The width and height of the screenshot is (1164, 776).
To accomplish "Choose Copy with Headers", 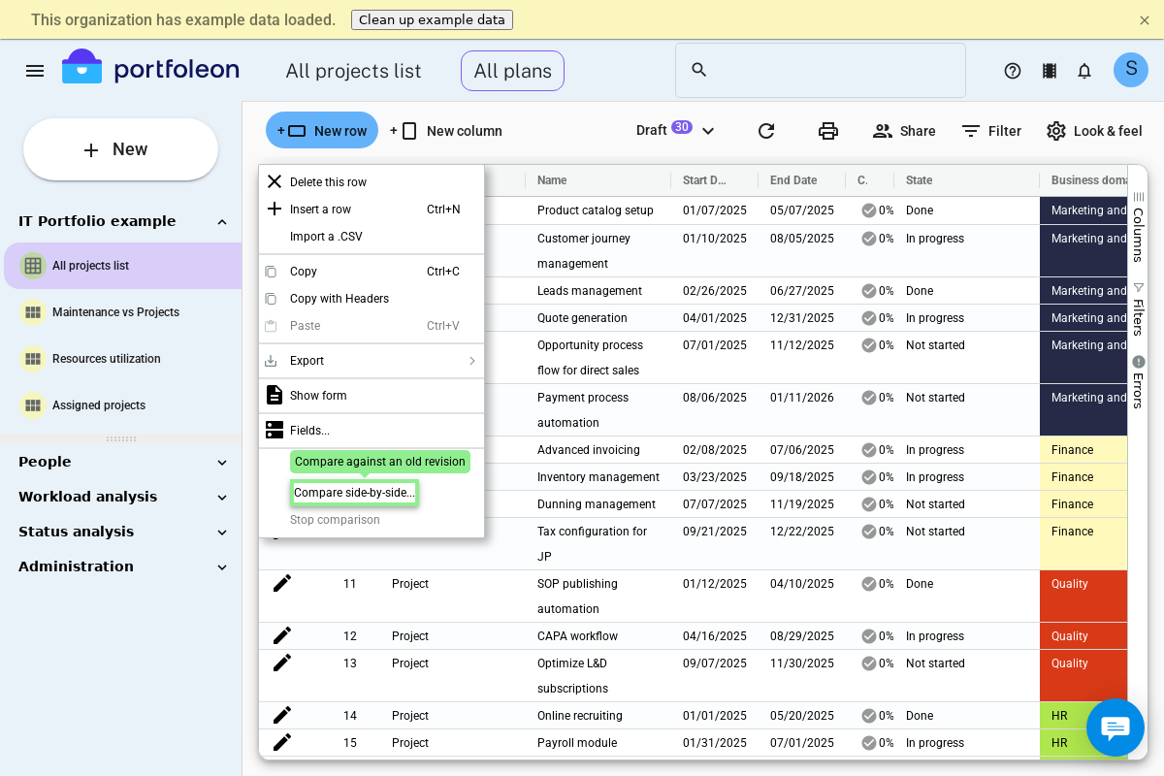I will click(x=372, y=299).
